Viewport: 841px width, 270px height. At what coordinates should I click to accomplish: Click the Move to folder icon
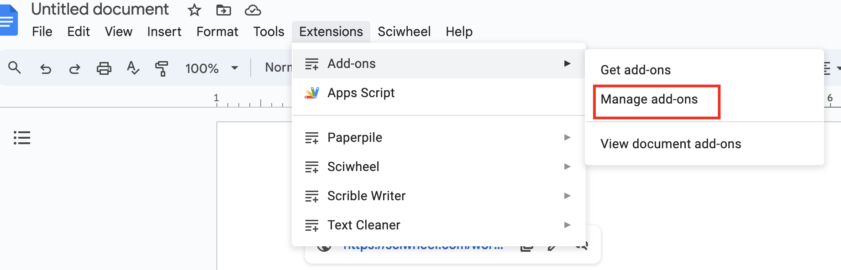[224, 10]
